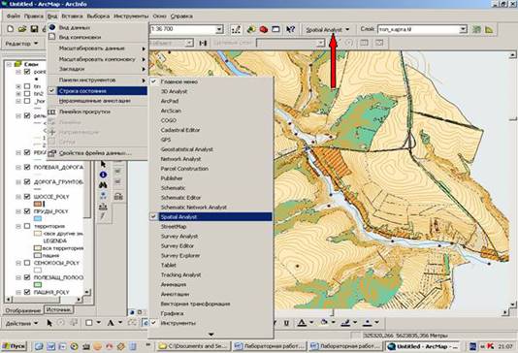Switch to Источник tab
This screenshot has width=518, height=353.
click(58, 309)
